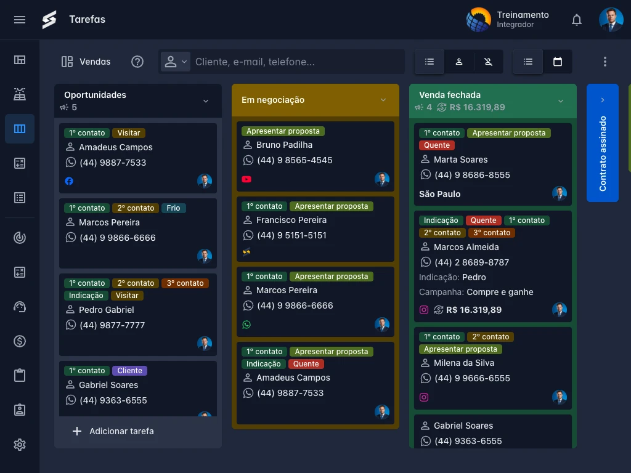Image resolution: width=631 pixels, height=473 pixels.
Task: Open notifications bell
Action: (577, 20)
